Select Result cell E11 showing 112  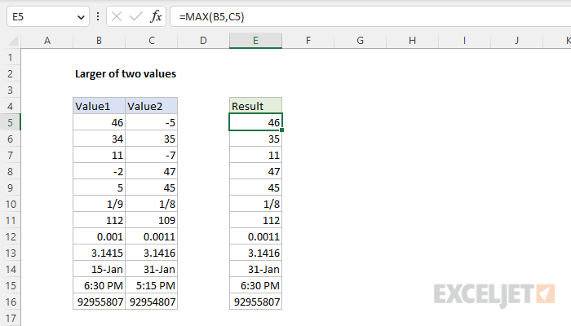click(x=255, y=221)
